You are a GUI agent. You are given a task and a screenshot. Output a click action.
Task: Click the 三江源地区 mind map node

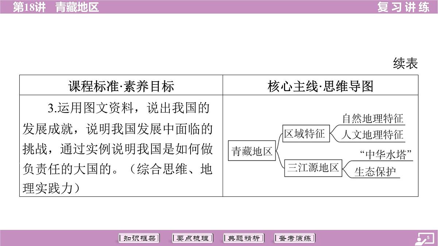(313, 168)
